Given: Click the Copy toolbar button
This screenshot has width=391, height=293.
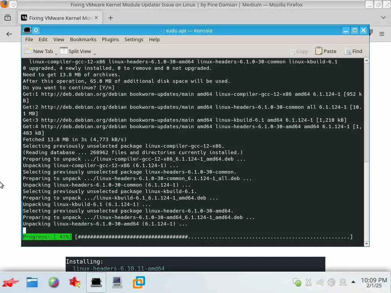Looking at the screenshot, I should point(299,52).
